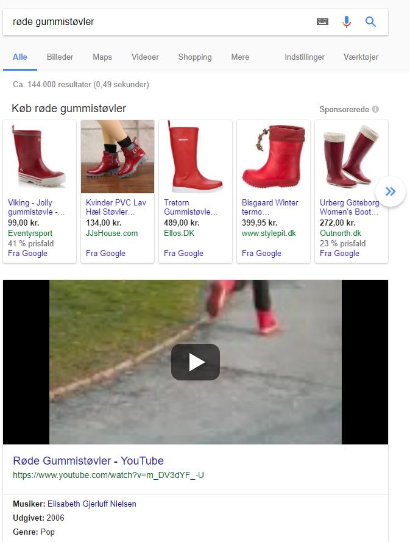Click 'Fra Google' under Ellos.DK
410x542 pixels.
tap(183, 254)
